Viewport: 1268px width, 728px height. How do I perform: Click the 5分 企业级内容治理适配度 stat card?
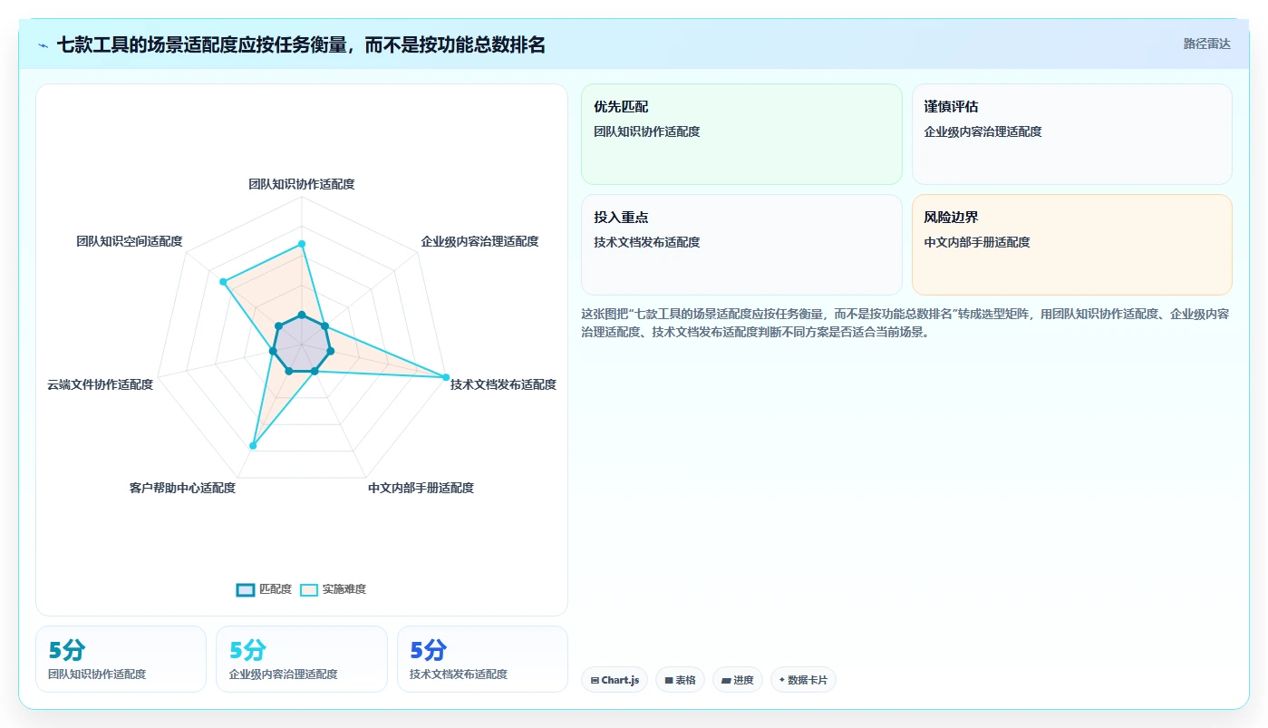tap(302, 659)
